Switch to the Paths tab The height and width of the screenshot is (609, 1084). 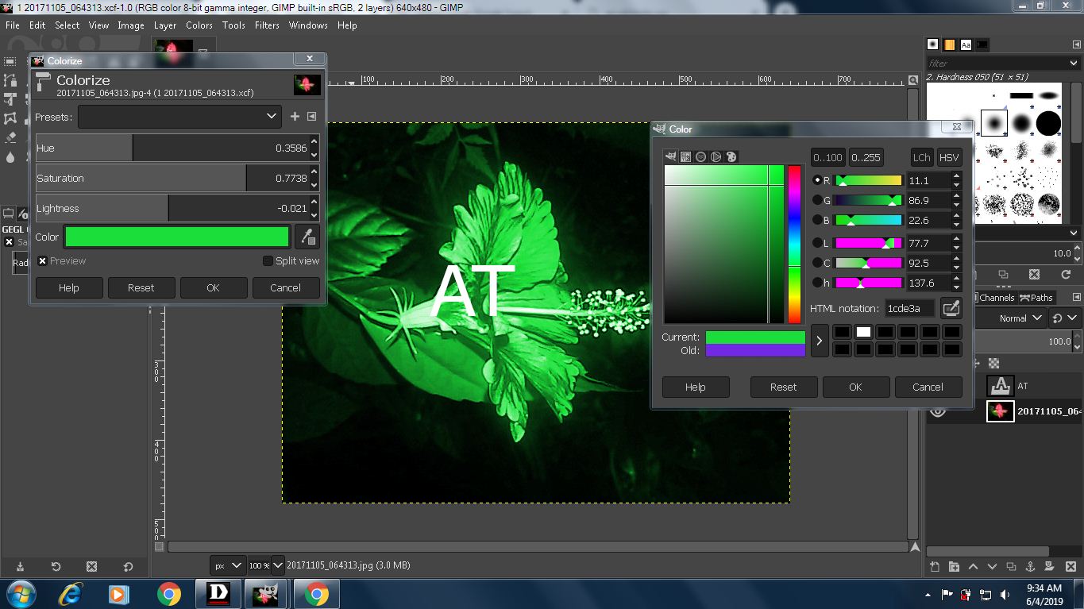1036,298
